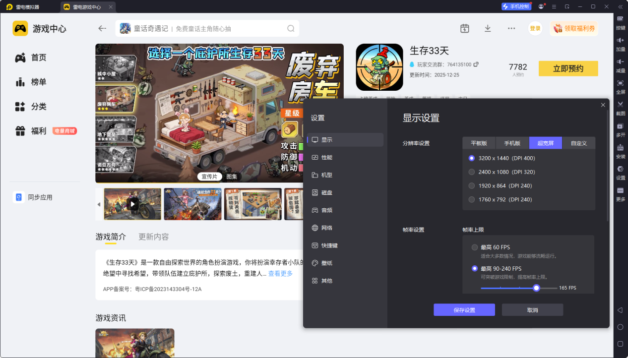Open 设置 gear icon in right sidebar
The width and height of the screenshot is (628, 358).
[621, 169]
